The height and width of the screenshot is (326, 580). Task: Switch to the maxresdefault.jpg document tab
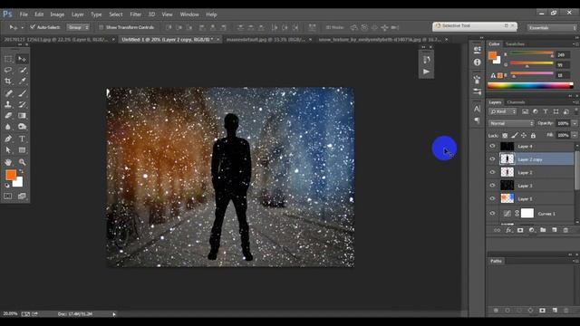point(266,39)
